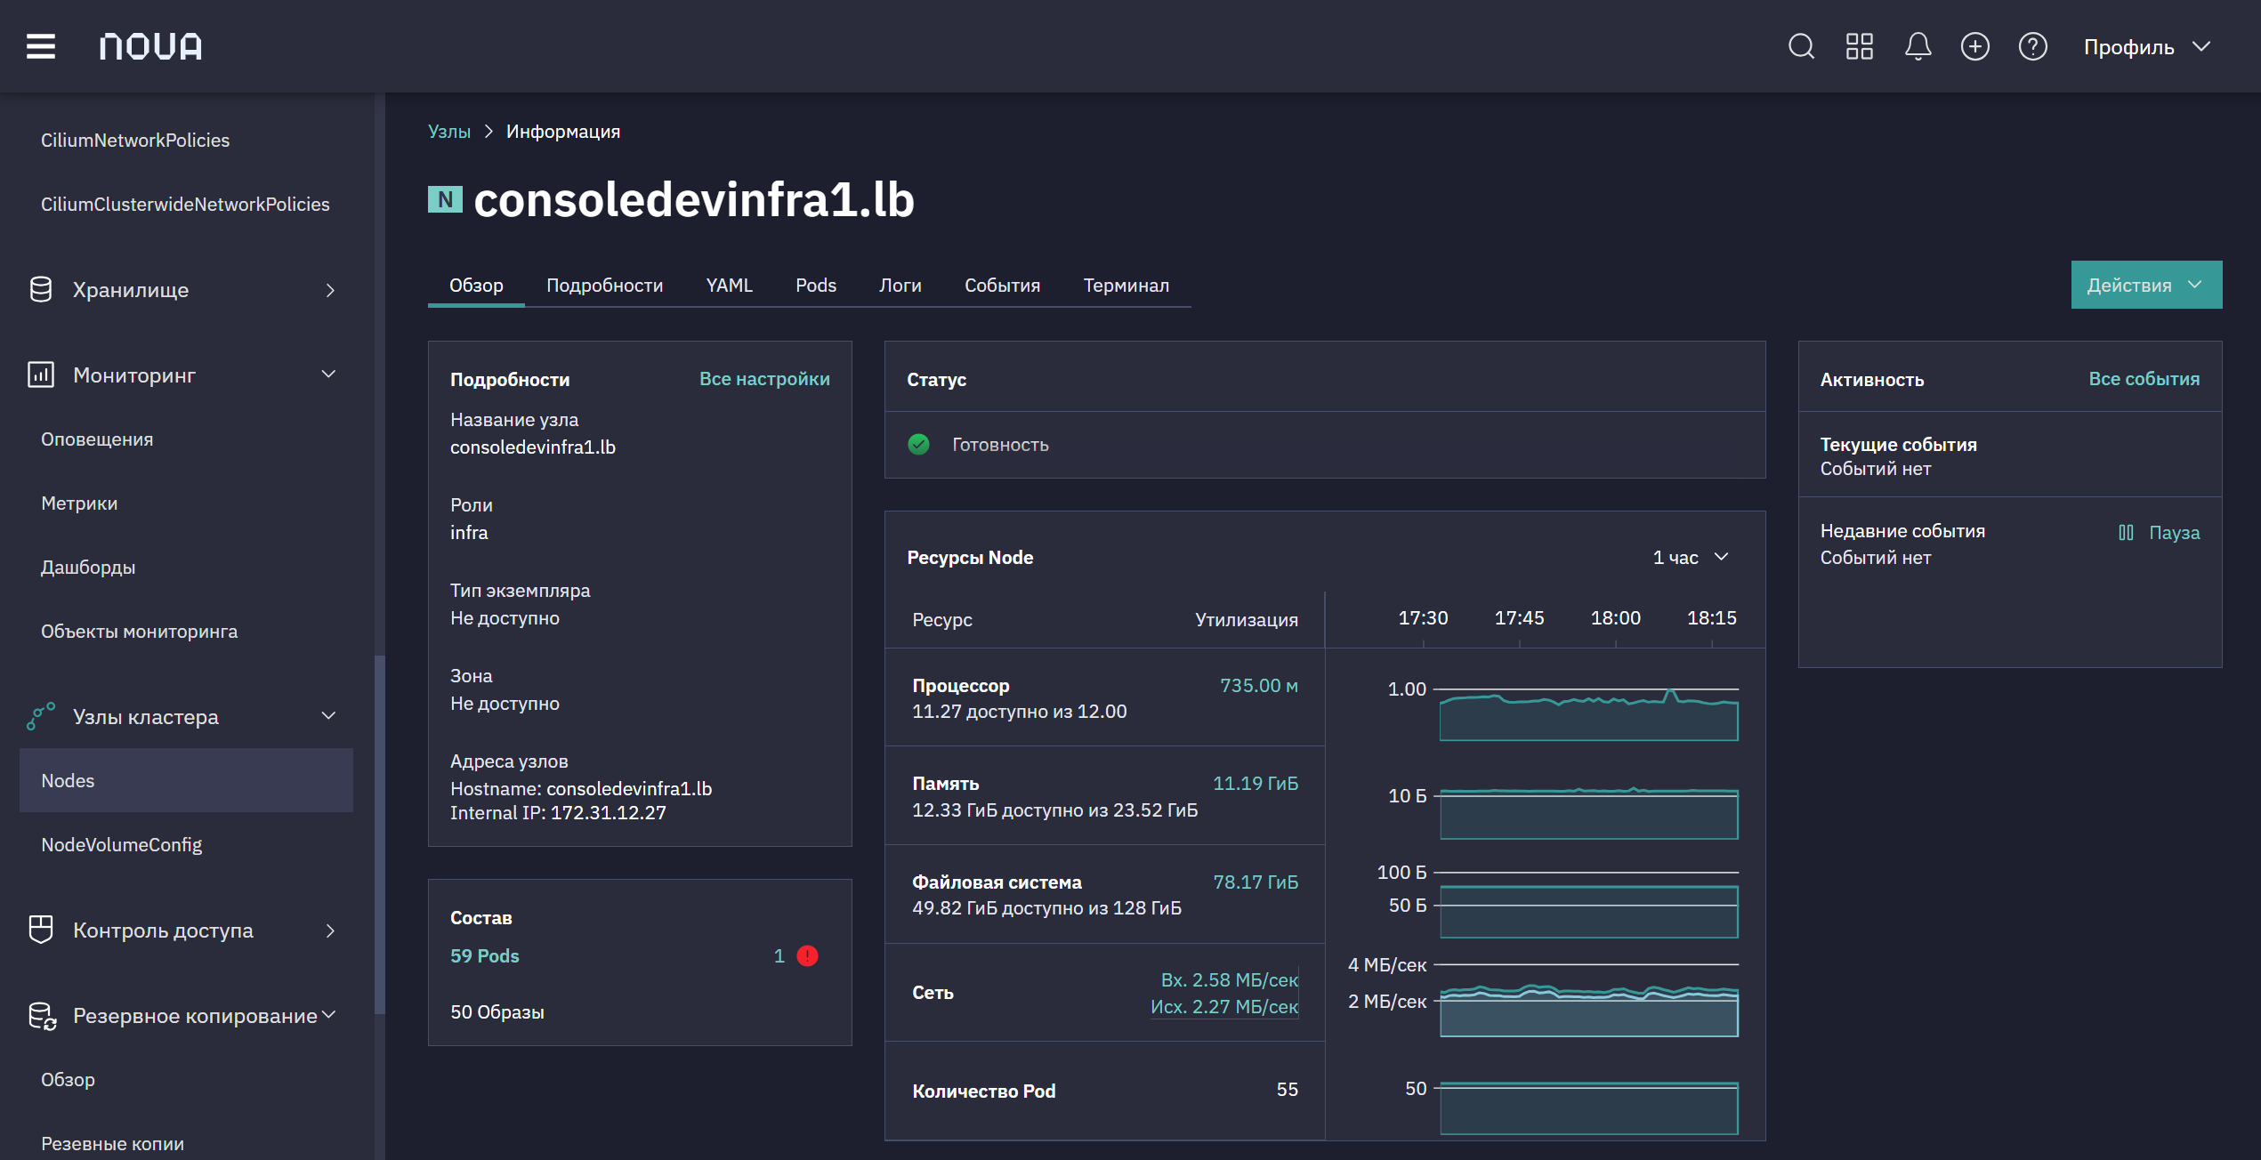Go to Узлы breadcrumb link

point(449,131)
